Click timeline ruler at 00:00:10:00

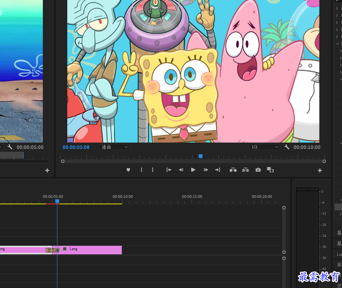pos(122,196)
